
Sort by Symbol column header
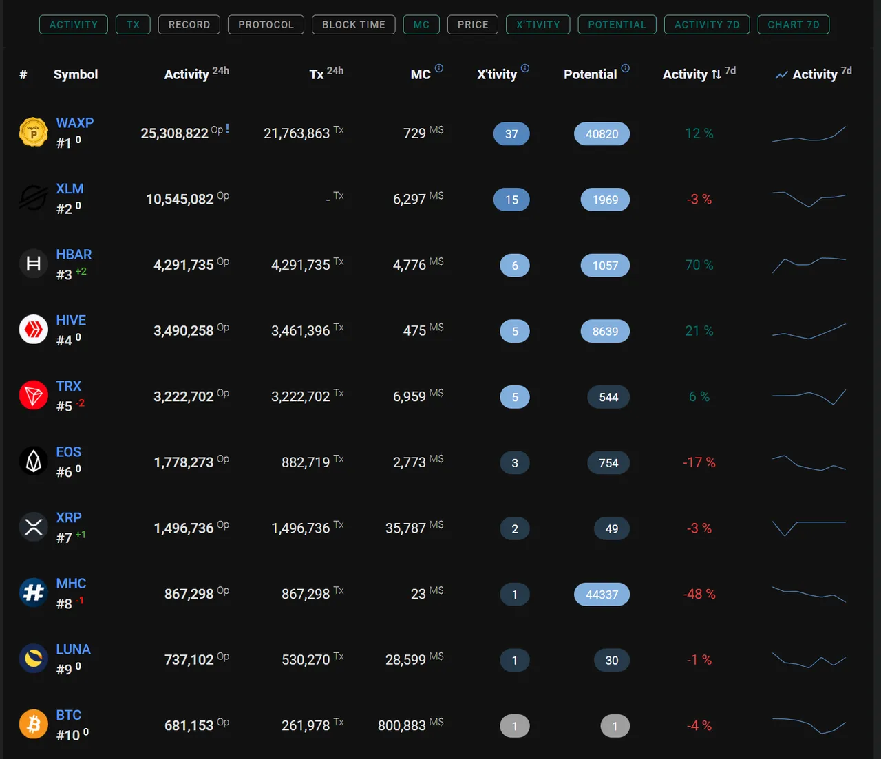(x=76, y=74)
